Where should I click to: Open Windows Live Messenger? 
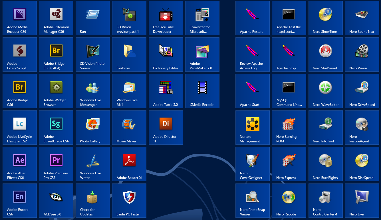pos(93,91)
